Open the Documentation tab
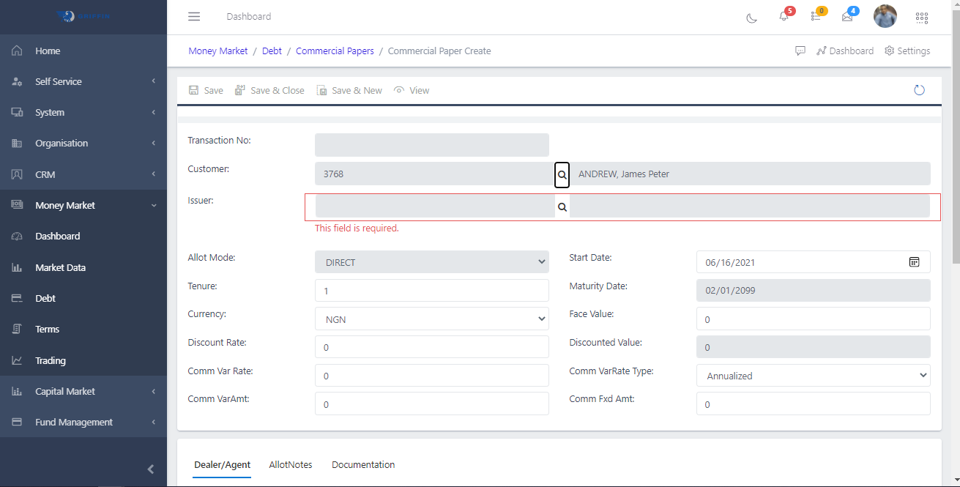Screen dimensions: 960x487 point(362,464)
